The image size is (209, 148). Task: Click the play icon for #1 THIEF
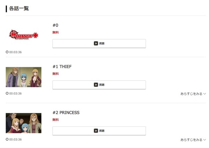[x=96, y=85]
